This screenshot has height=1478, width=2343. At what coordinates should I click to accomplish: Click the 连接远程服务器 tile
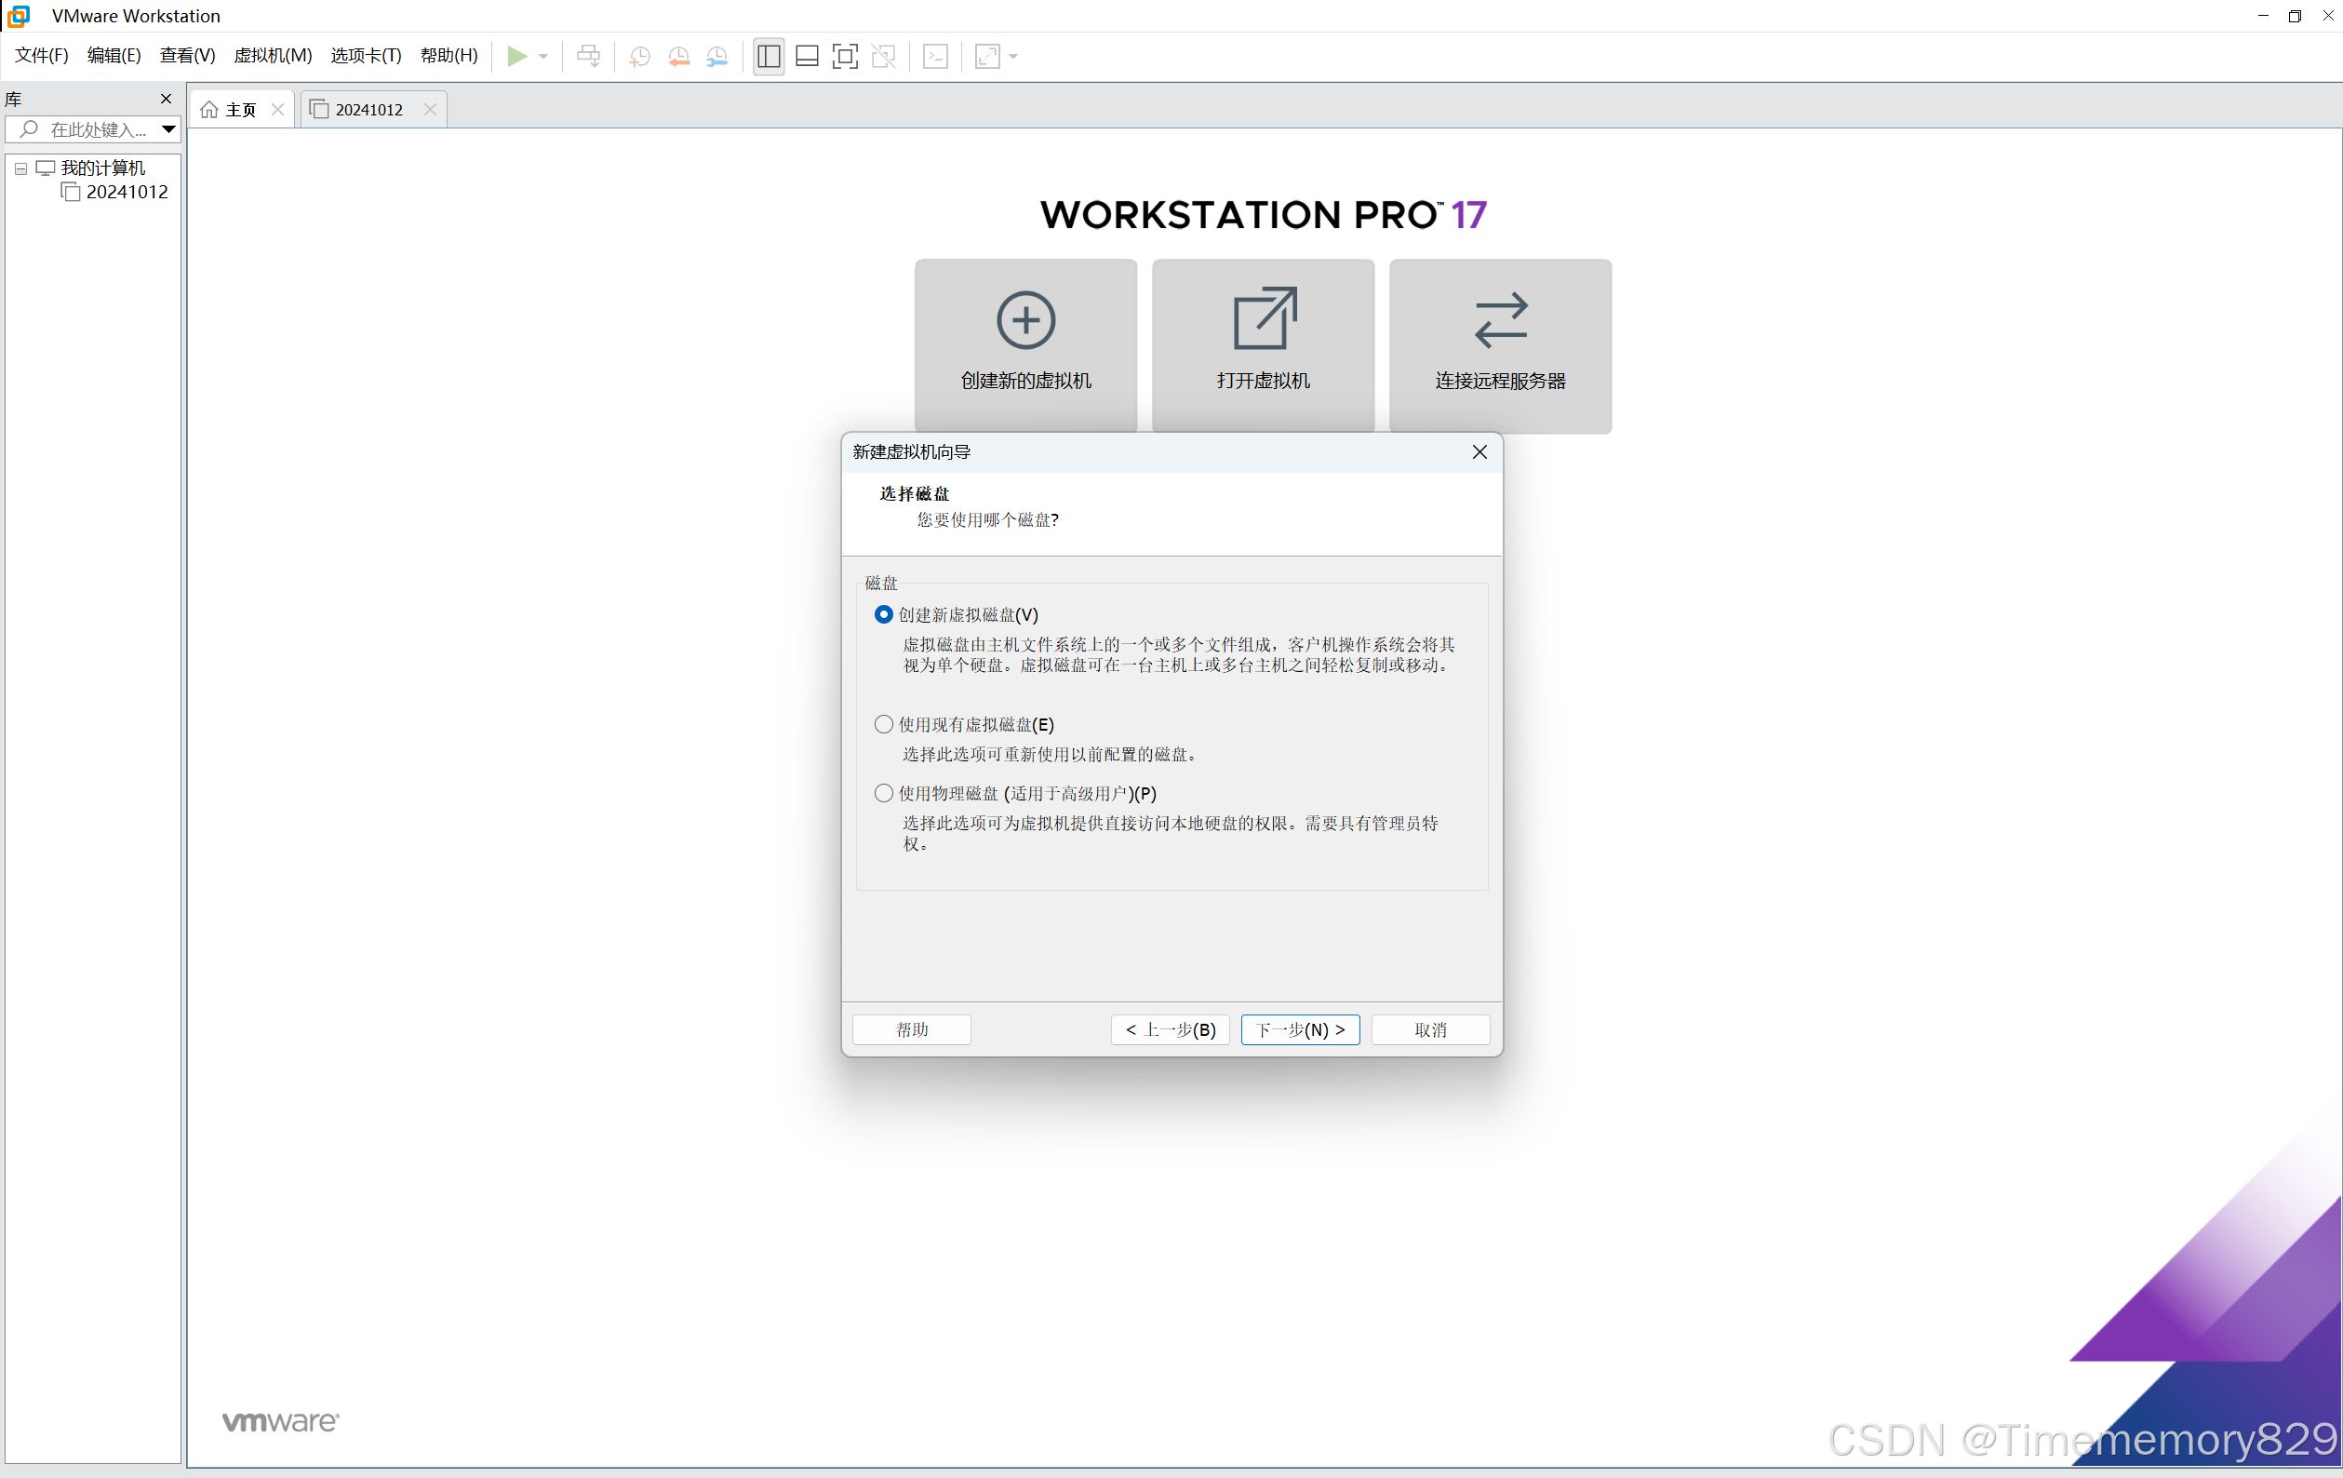click(1500, 344)
